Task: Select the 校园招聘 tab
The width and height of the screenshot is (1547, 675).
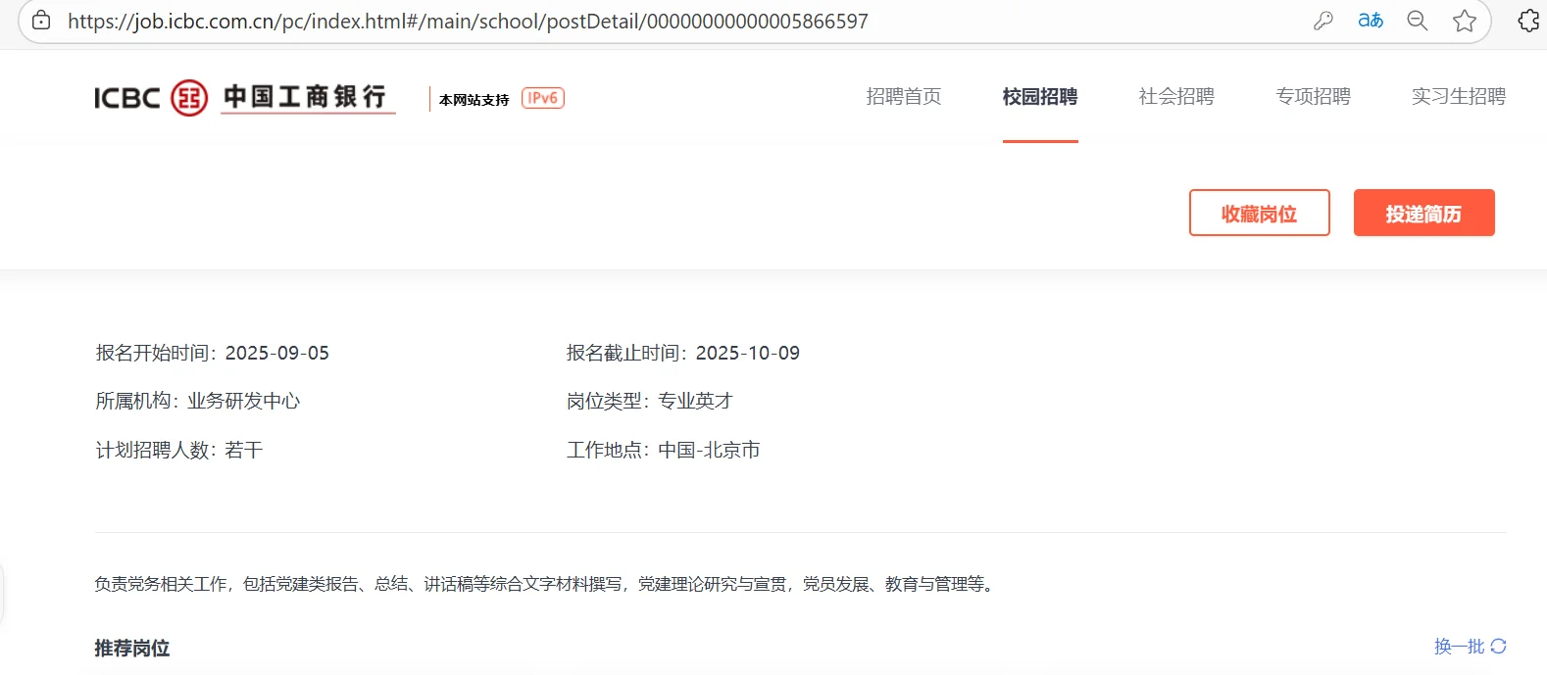Action: [1040, 96]
